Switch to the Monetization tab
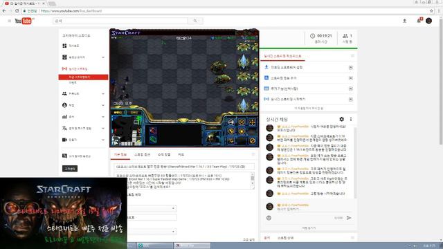 164,155
